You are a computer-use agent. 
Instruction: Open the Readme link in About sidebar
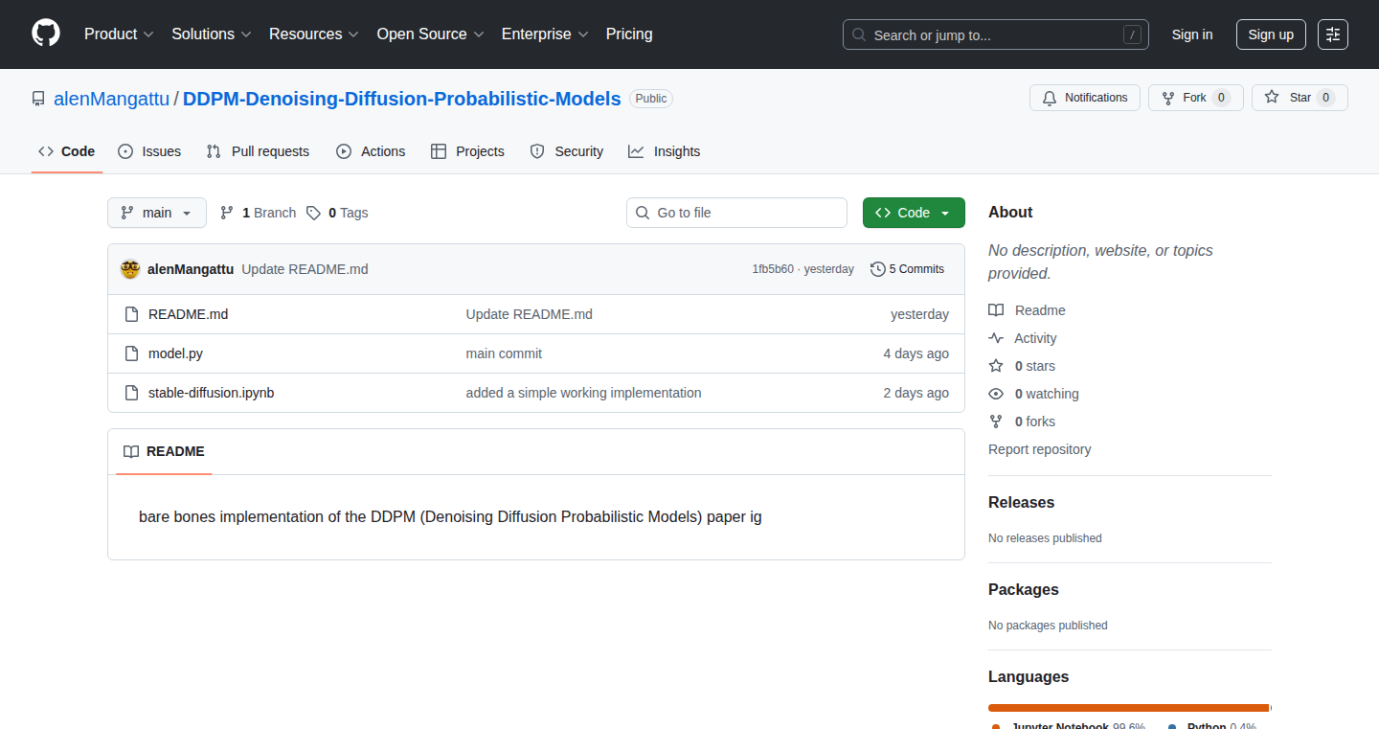(1027, 310)
